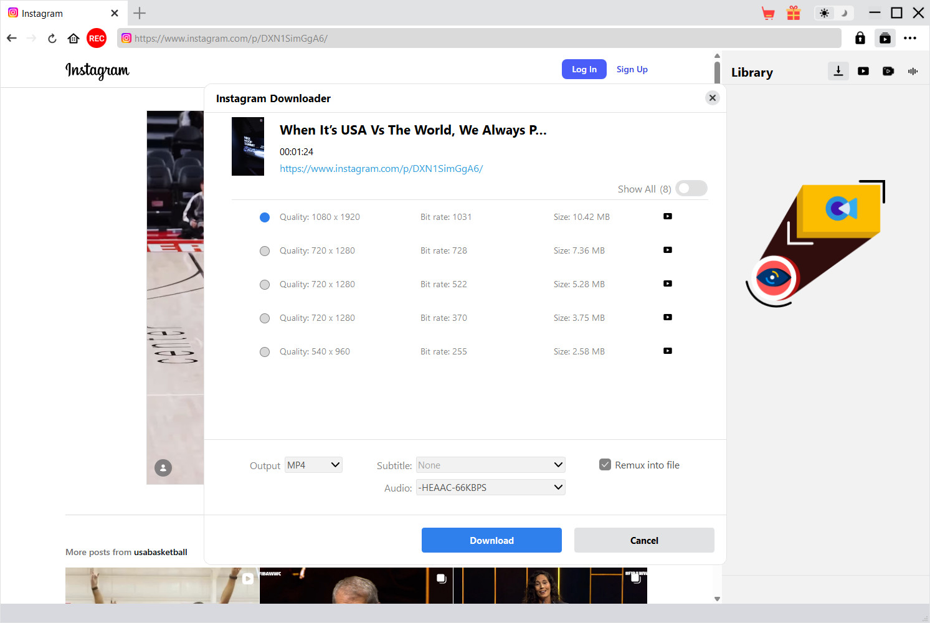Click Size: 10.42 MB text
The image size is (930, 623).
click(x=582, y=217)
